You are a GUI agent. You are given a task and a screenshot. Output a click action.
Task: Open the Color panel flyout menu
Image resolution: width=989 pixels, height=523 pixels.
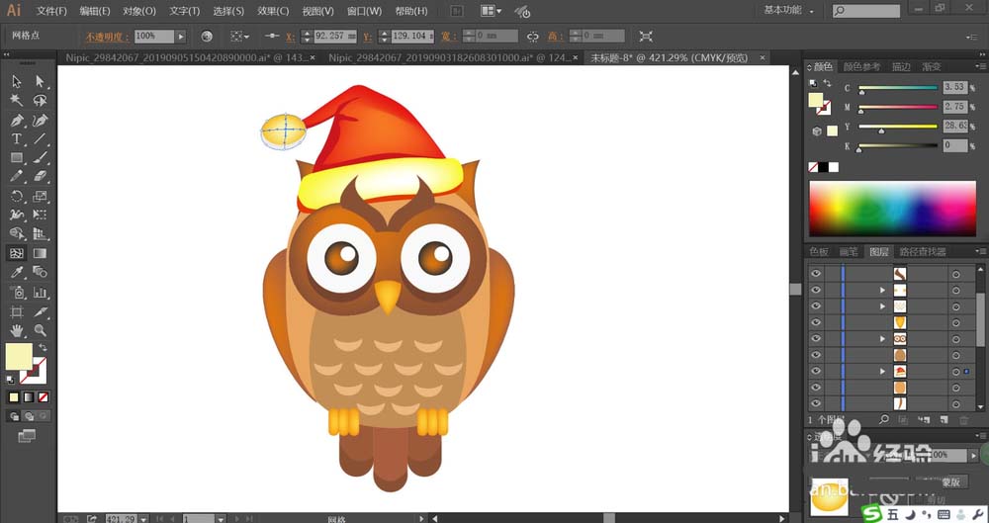(980, 66)
